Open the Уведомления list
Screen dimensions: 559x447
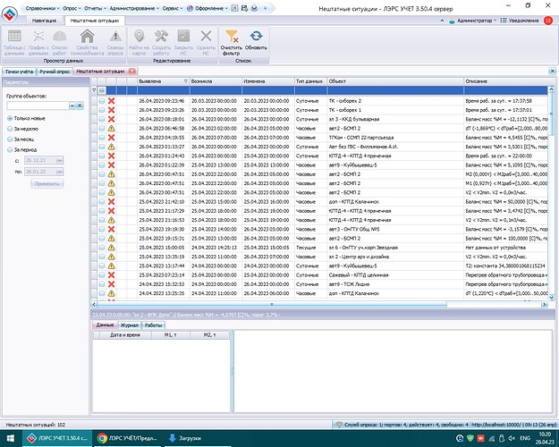point(520,21)
